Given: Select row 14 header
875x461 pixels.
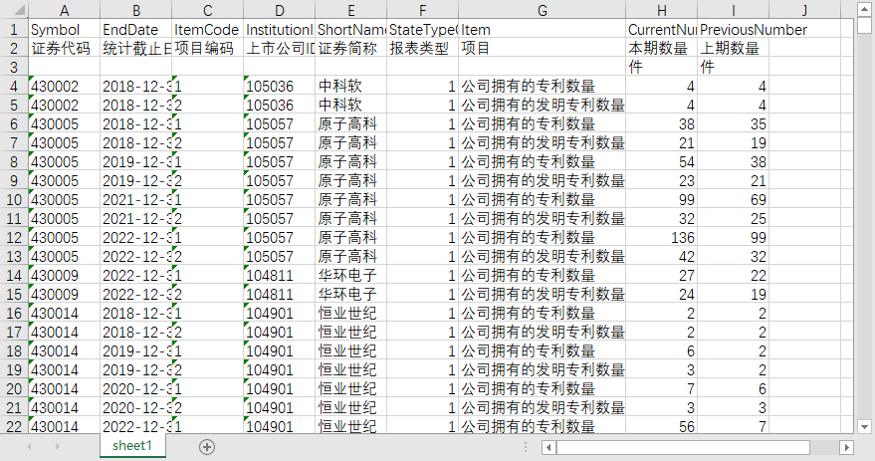Looking at the screenshot, I should pos(15,275).
